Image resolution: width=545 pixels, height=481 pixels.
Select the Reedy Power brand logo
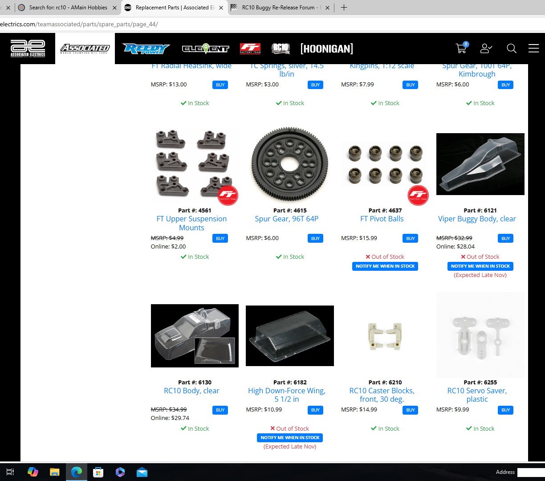tap(146, 49)
